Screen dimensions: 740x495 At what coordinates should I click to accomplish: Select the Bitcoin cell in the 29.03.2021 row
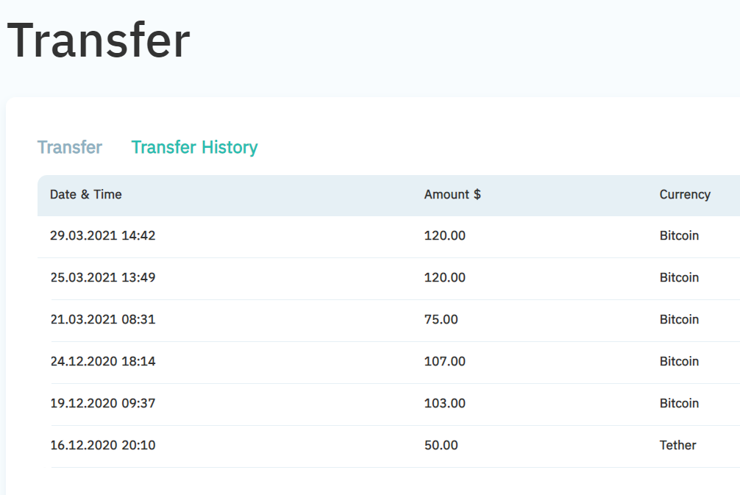[x=679, y=235]
